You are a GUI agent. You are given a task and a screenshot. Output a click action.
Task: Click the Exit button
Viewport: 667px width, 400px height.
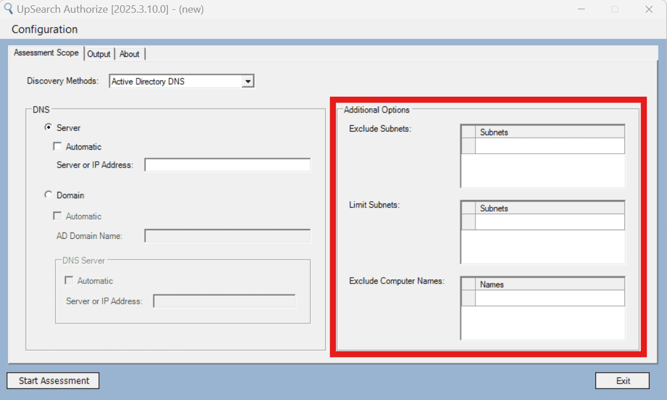[622, 380]
